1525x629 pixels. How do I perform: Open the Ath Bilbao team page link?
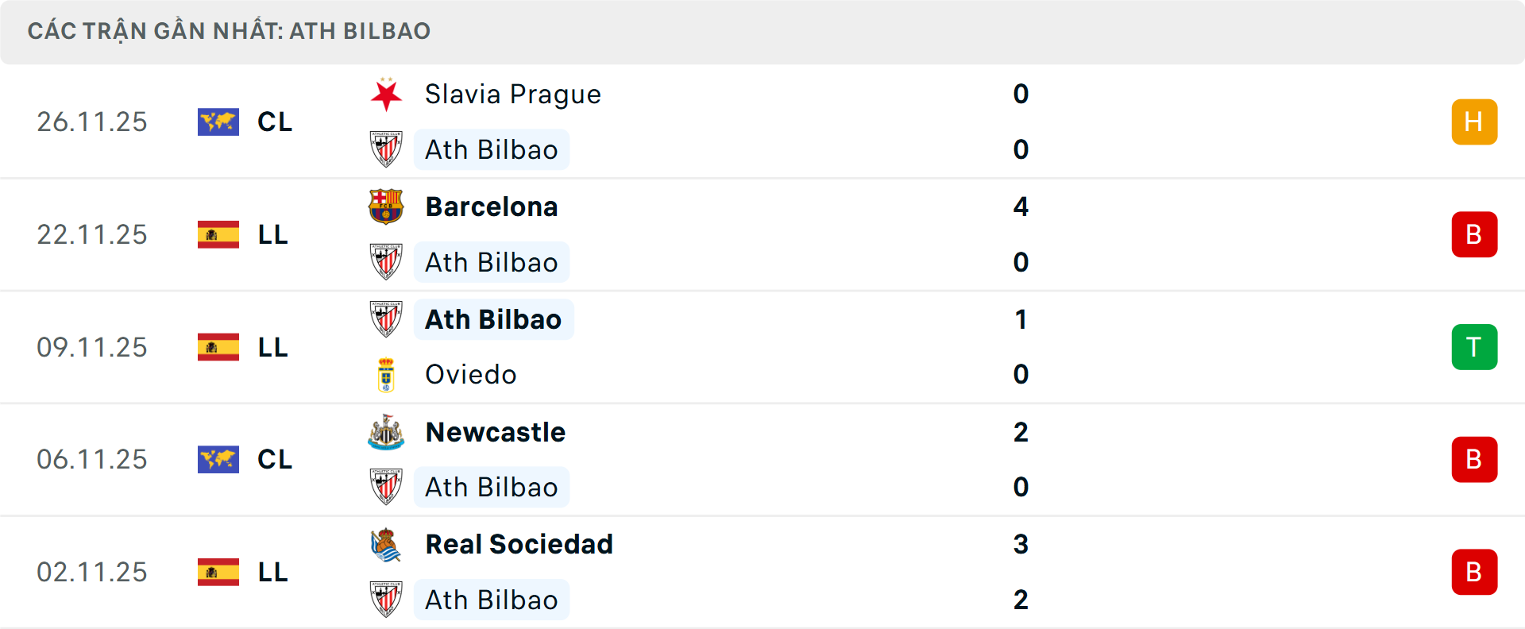click(x=491, y=149)
